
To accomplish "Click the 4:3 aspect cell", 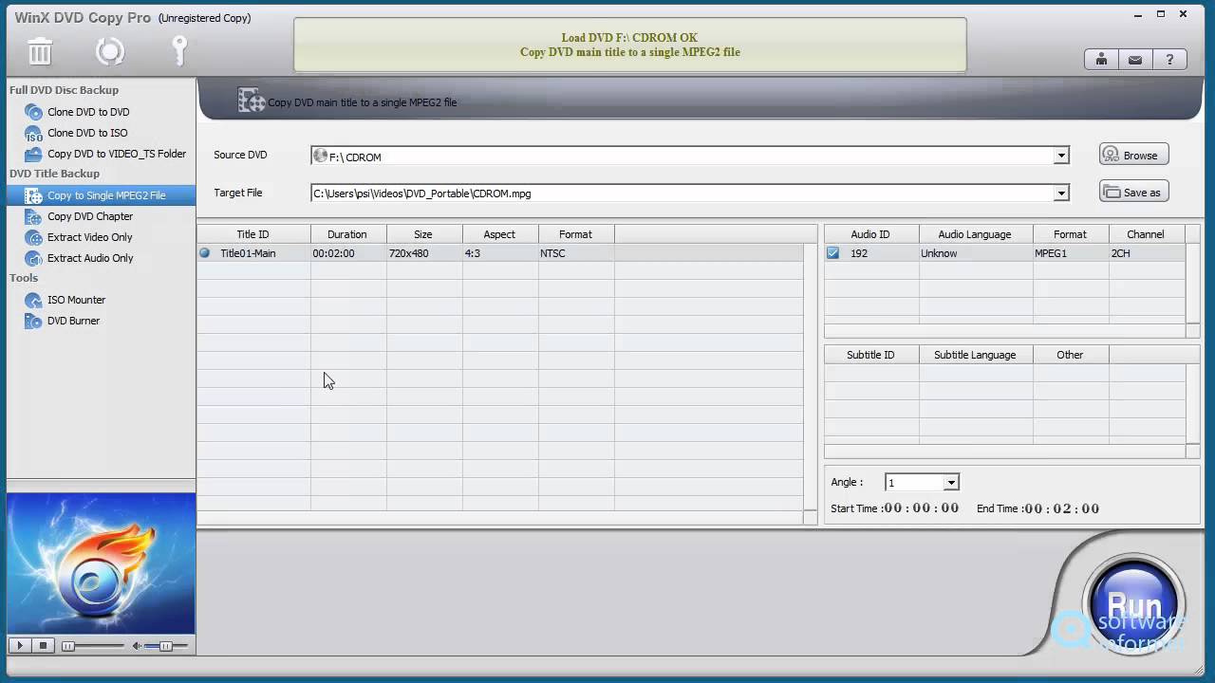I will pyautogui.click(x=500, y=253).
